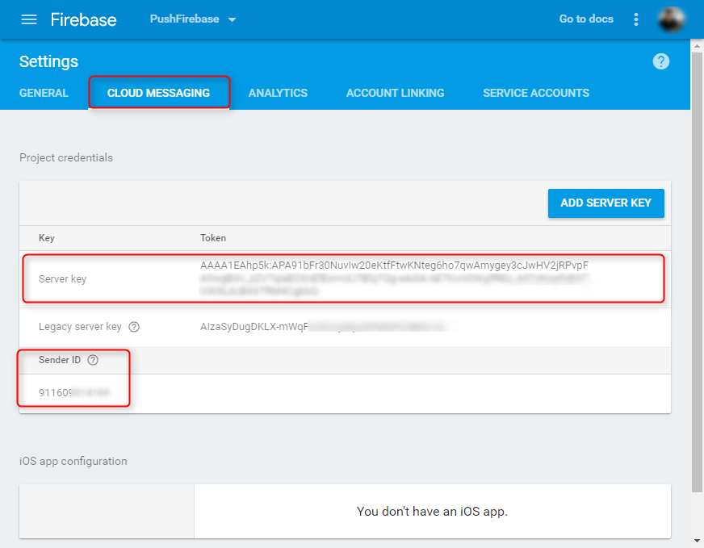The width and height of the screenshot is (704, 548).
Task: Open the Go to docs link
Action: tap(586, 19)
